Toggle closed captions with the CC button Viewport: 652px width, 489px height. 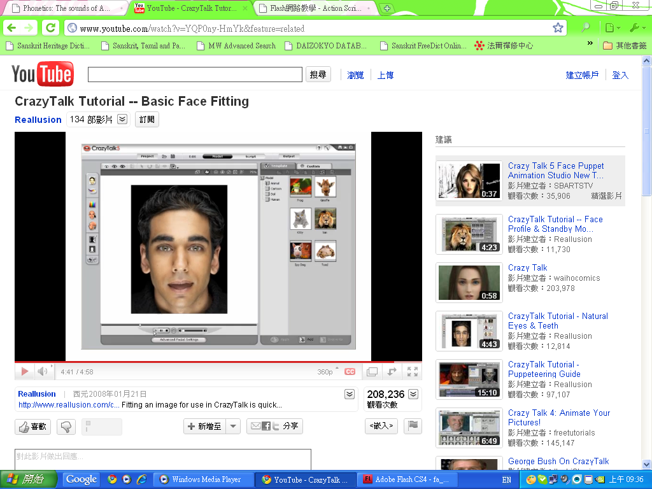350,372
